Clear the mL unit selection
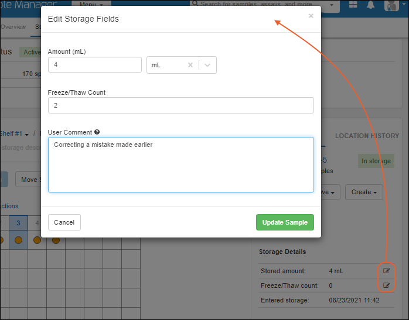409x320 pixels. [190, 65]
